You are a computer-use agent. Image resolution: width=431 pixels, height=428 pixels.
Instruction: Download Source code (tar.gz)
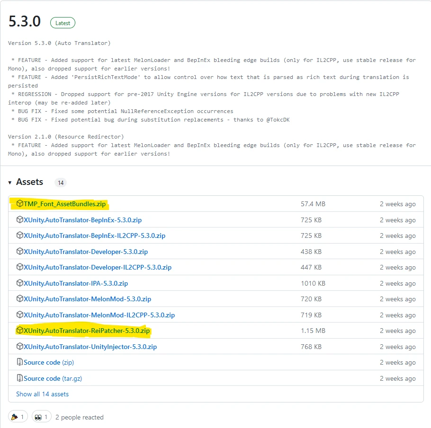(x=53, y=378)
